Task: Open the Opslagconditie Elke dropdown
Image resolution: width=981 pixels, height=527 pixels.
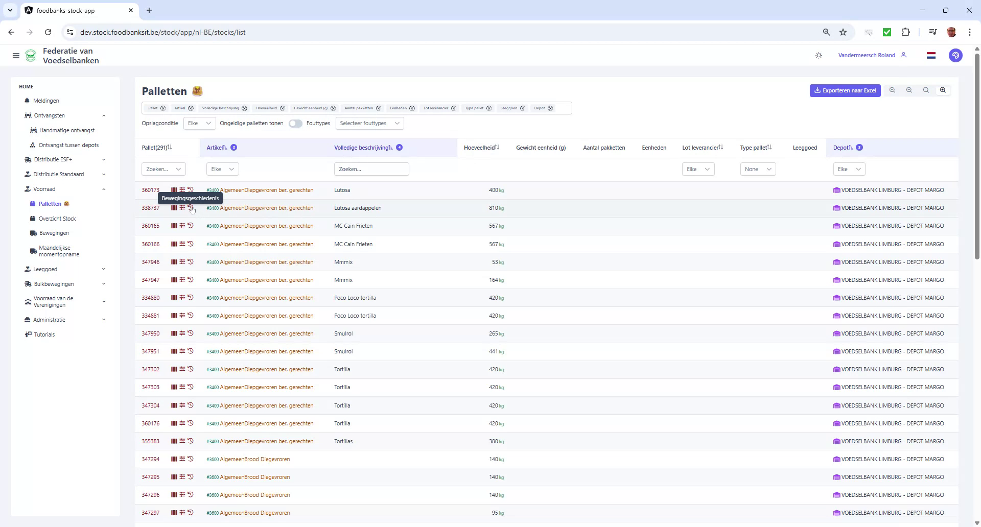Action: [x=199, y=123]
